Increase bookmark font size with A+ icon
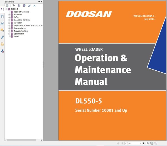Viewport: 167px width, 146px height. click(x=30, y=6)
